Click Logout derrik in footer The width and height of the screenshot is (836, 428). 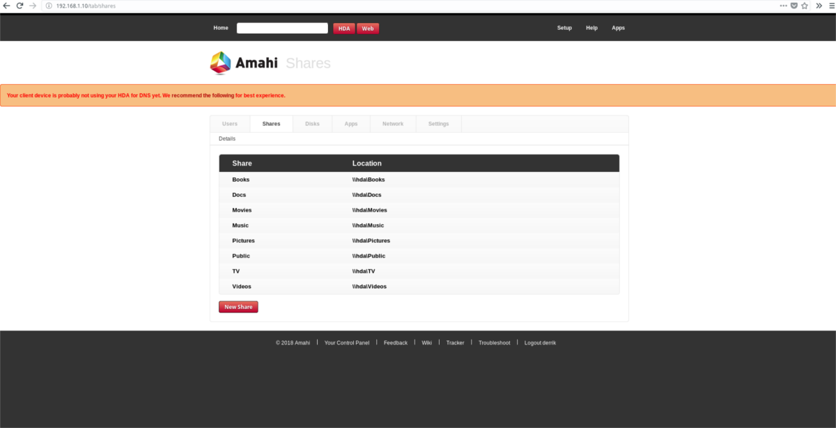541,343
